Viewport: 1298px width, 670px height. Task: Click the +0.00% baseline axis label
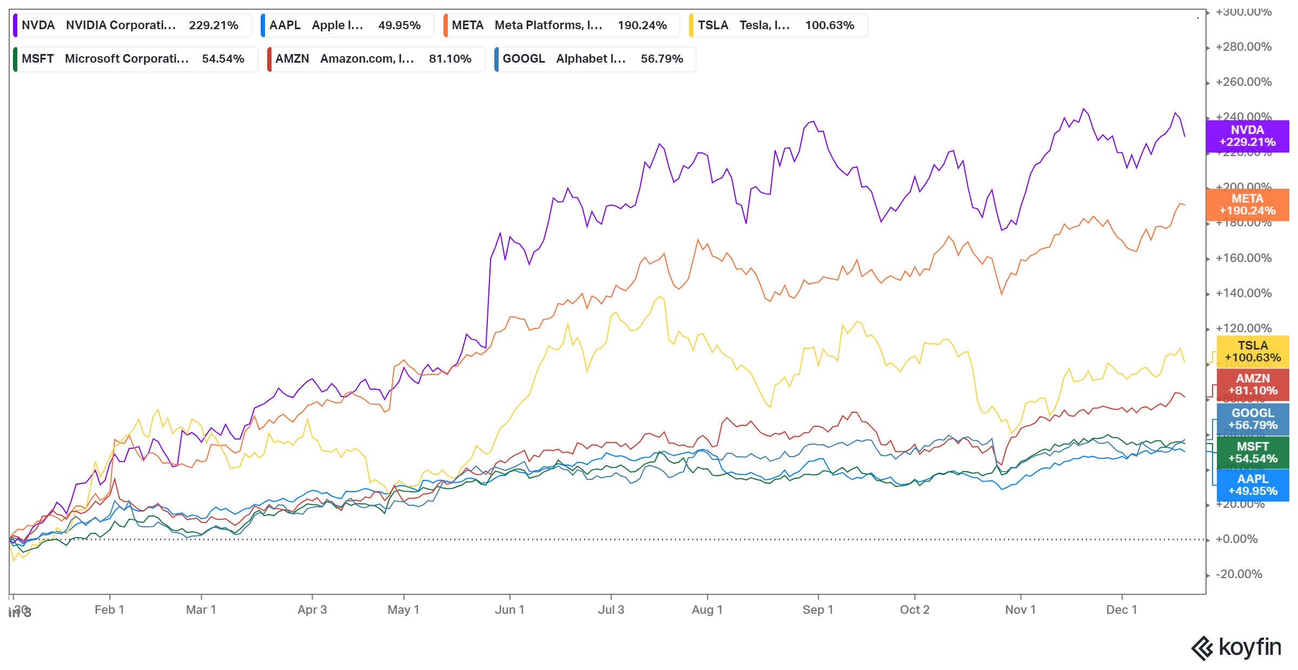(1236, 539)
